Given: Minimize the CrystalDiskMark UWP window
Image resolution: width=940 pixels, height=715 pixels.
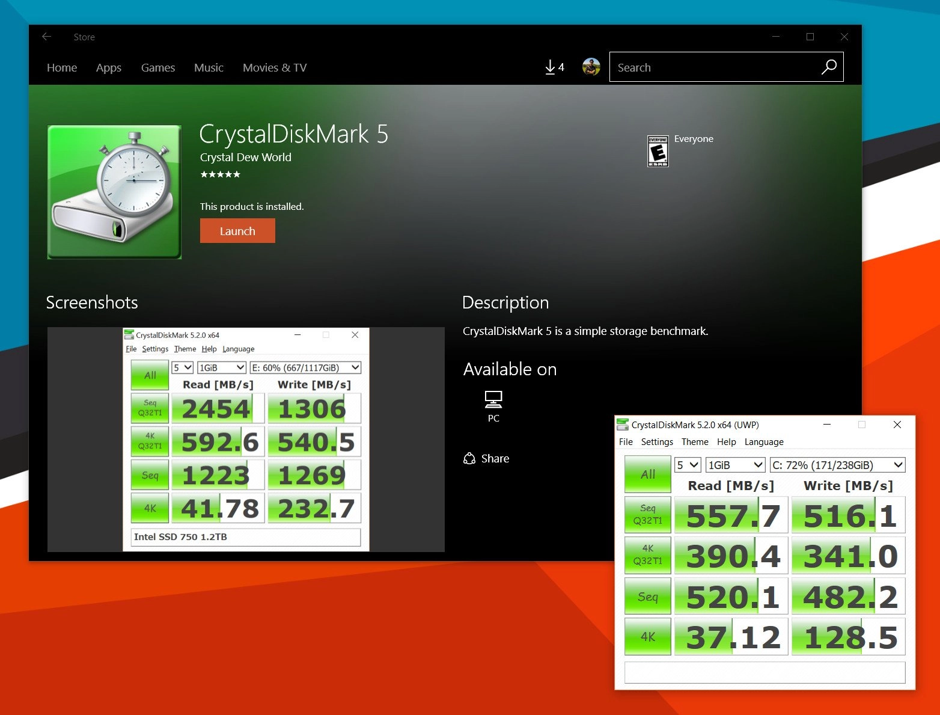Looking at the screenshot, I should [827, 425].
